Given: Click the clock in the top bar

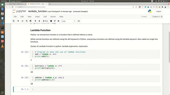Looking at the screenshot, I should click(x=87, y=1).
